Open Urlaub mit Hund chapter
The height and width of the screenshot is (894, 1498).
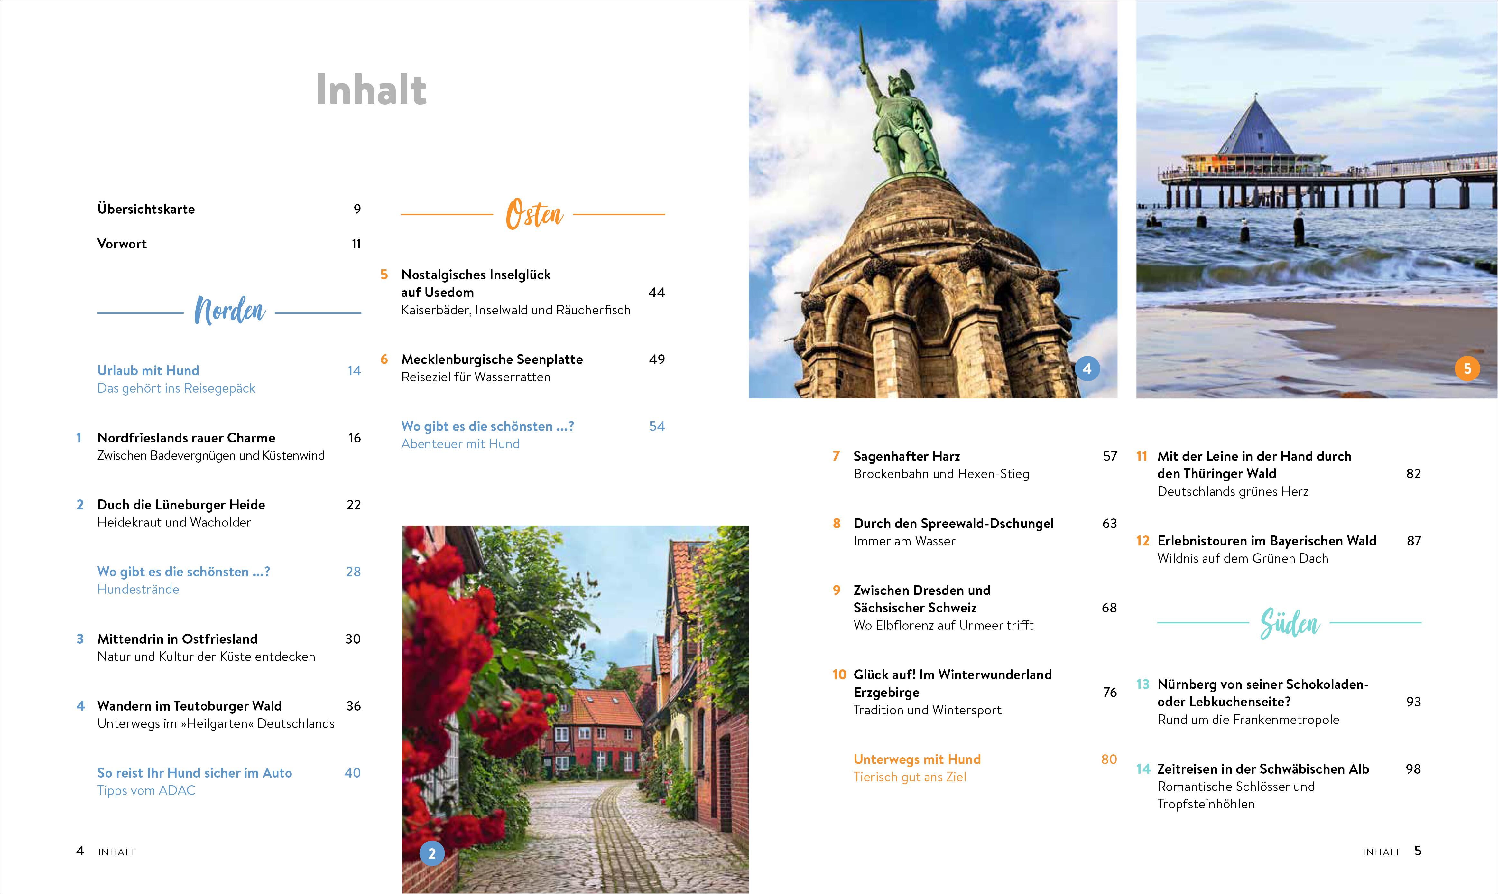pyautogui.click(x=148, y=370)
